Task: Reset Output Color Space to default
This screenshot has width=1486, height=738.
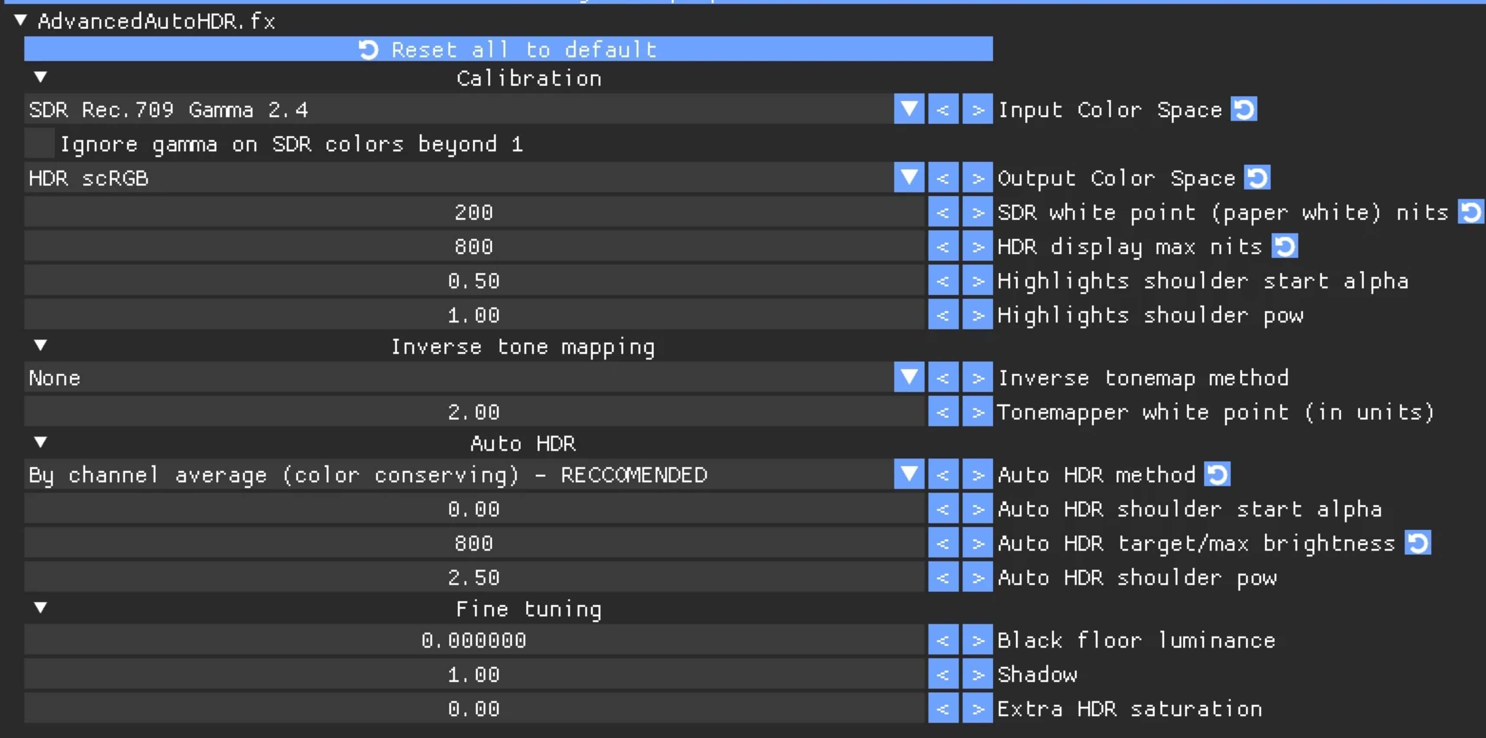Action: 1256,178
